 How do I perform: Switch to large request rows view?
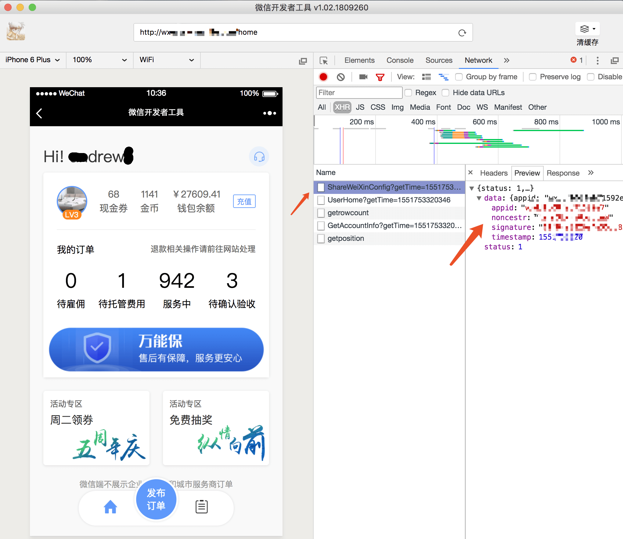click(x=427, y=77)
